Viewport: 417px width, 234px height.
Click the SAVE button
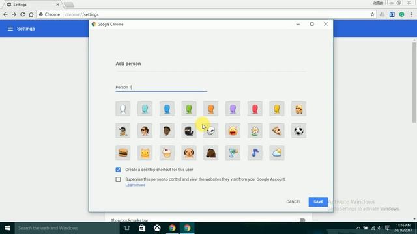click(x=318, y=202)
